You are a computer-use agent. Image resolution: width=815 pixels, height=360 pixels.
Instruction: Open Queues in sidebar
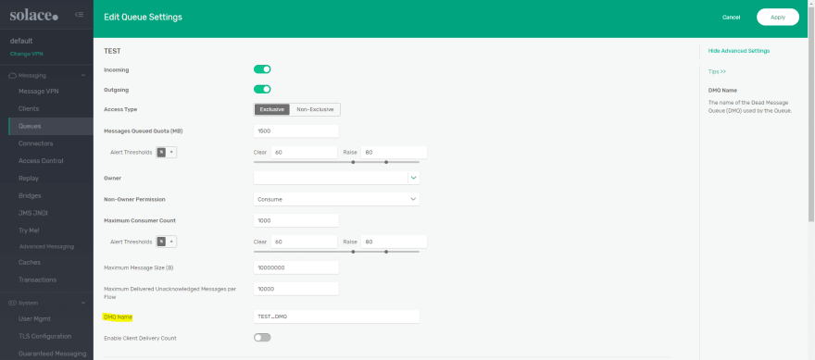30,126
